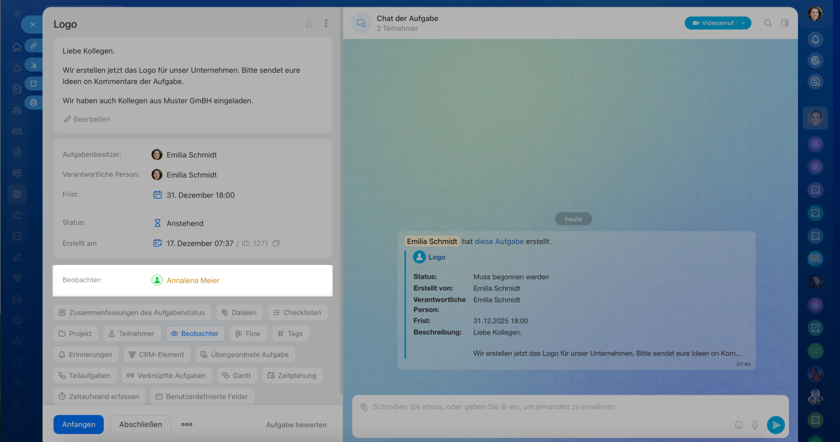Image resolution: width=840 pixels, height=442 pixels.
Task: Click Bearbeiten under the task description
Action: pos(87,119)
